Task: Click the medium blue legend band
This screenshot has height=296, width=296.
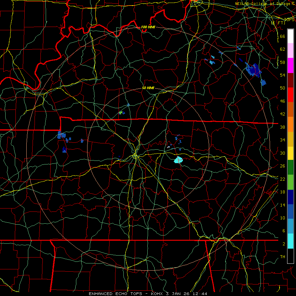Action: 290,211
